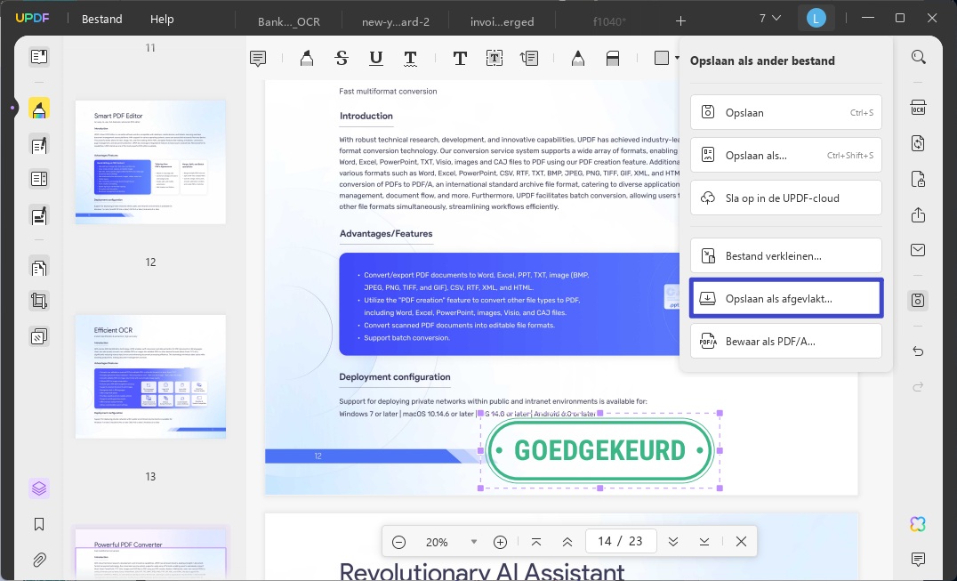Image resolution: width=957 pixels, height=581 pixels.
Task: Switch to the f1040* tab
Action: 609,21
